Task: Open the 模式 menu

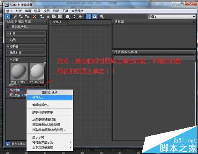Action: click(9, 11)
